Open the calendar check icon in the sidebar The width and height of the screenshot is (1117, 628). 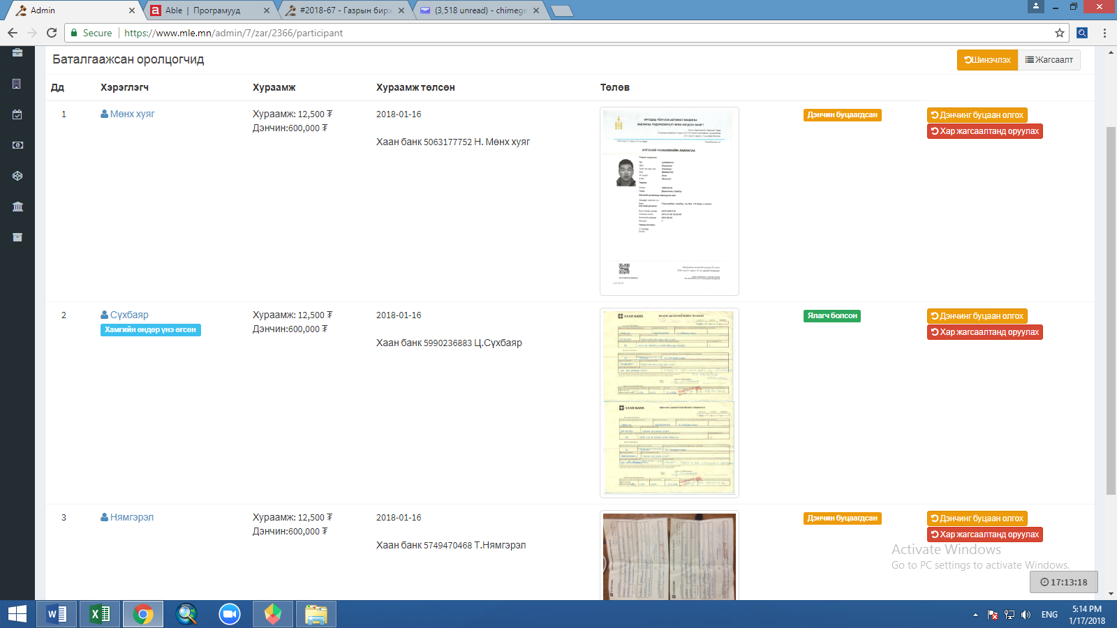point(17,114)
